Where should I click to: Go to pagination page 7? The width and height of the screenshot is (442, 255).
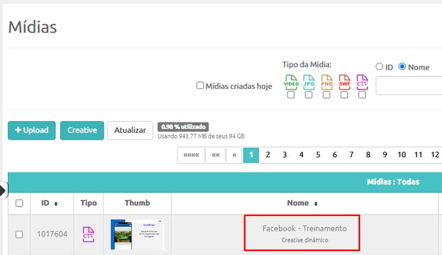(x=351, y=155)
